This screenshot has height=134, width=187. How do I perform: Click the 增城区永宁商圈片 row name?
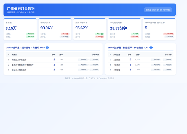click(19, 60)
